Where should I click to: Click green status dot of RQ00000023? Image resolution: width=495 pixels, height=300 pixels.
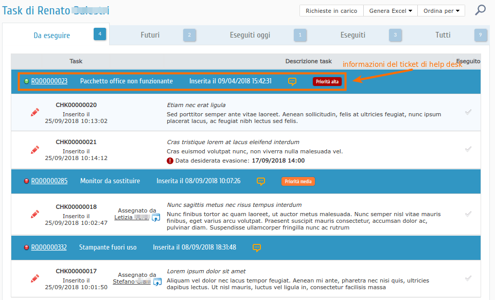(27, 81)
